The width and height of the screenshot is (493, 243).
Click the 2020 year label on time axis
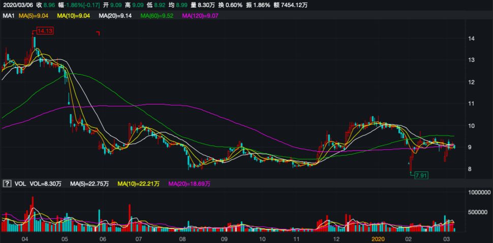(x=377, y=238)
